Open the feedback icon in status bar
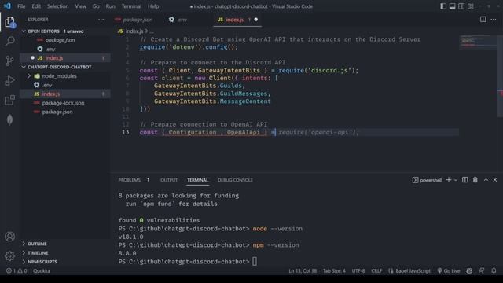 pyautogui.click(x=482, y=270)
